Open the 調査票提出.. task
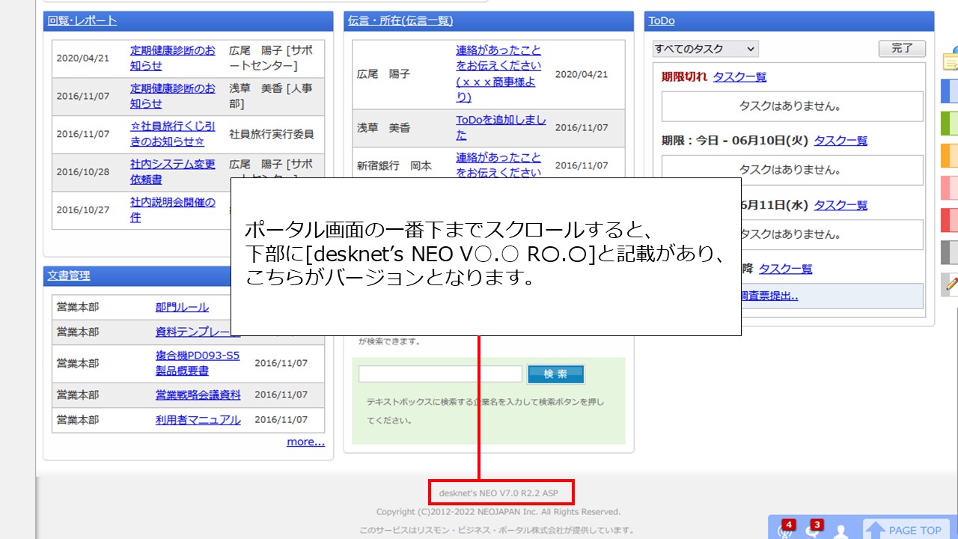The image size is (958, 539). 769,295
